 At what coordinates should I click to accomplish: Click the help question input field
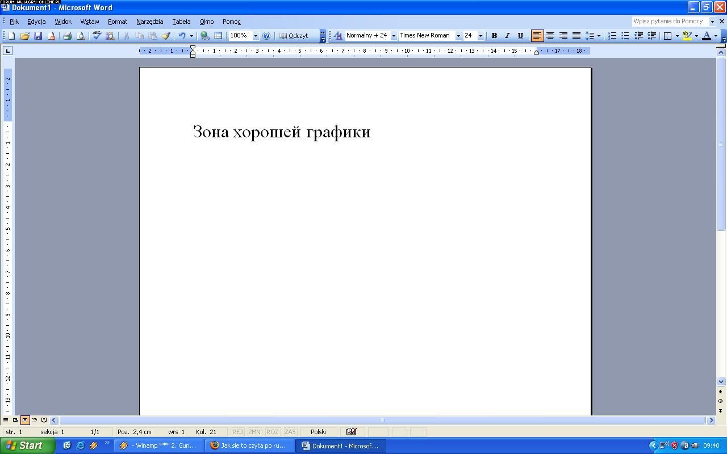tap(669, 22)
